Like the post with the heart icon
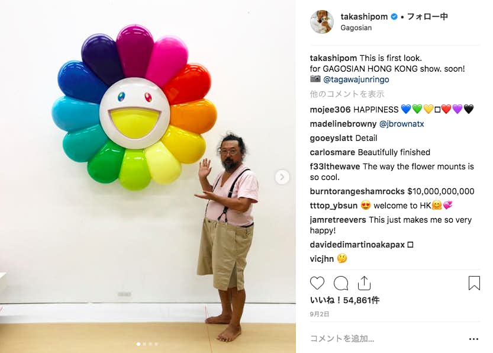The height and width of the screenshot is (353, 493). pyautogui.click(x=317, y=283)
